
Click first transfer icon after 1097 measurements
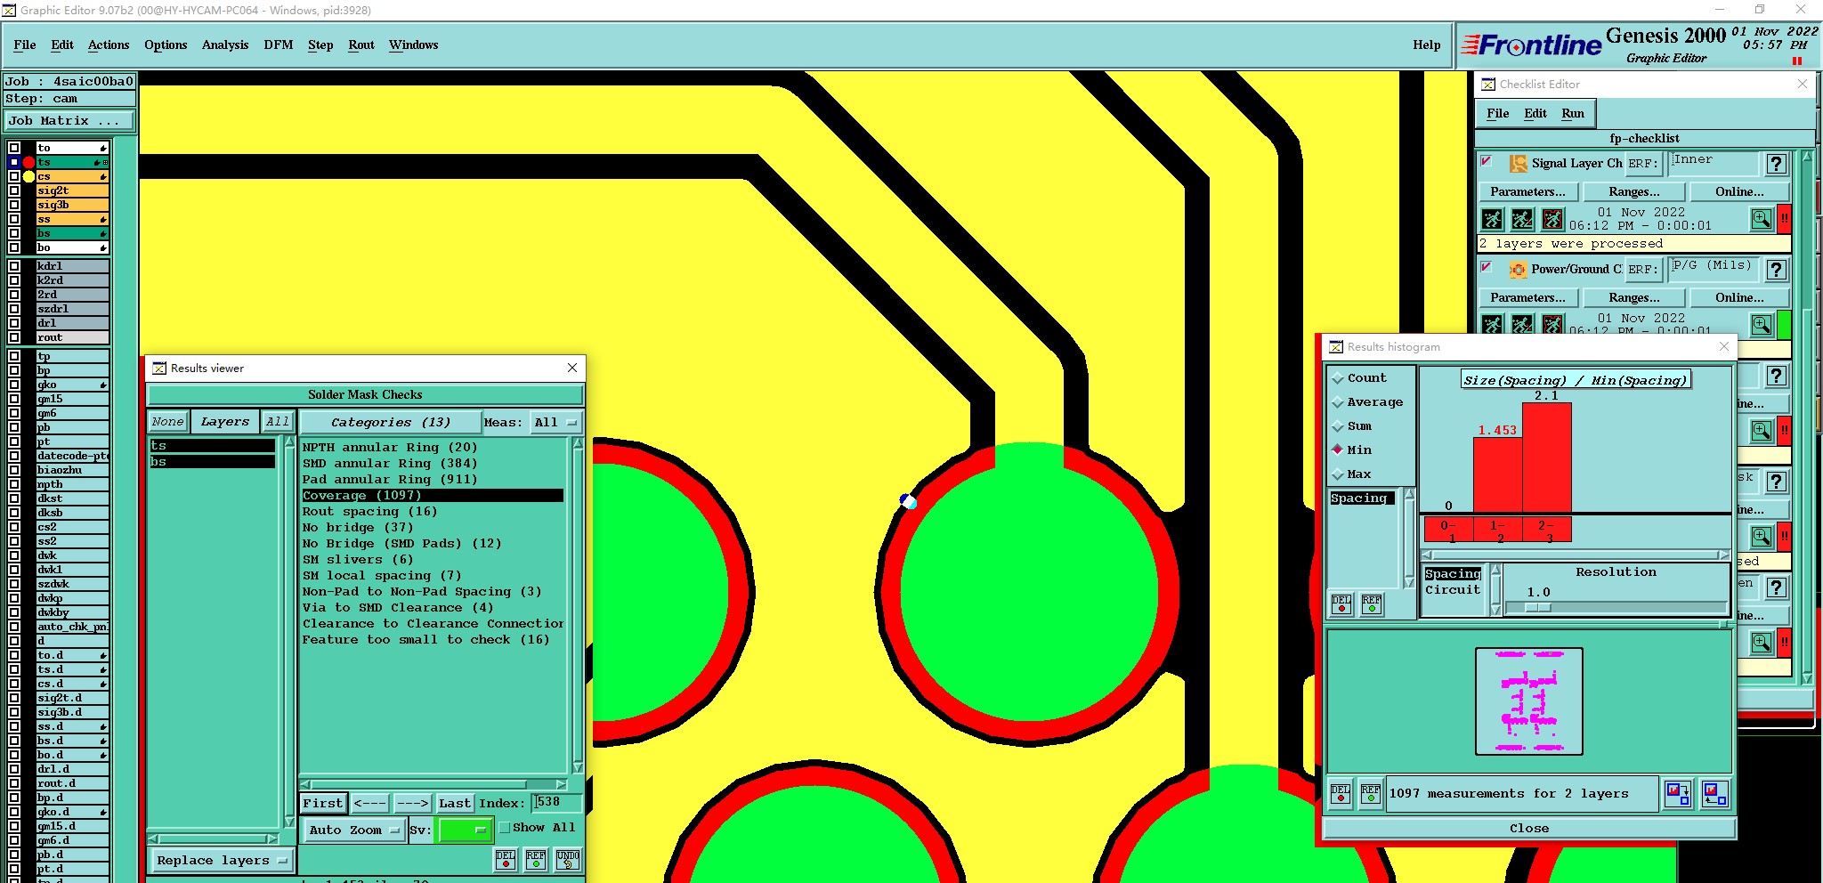pyautogui.click(x=1678, y=793)
